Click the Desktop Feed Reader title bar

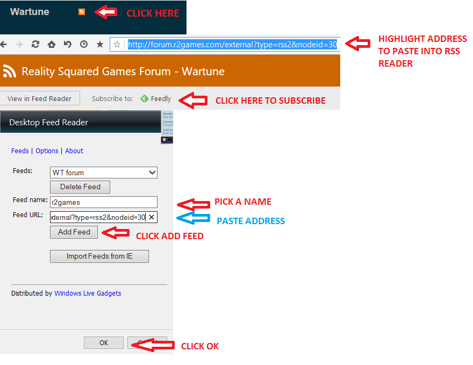pos(81,122)
